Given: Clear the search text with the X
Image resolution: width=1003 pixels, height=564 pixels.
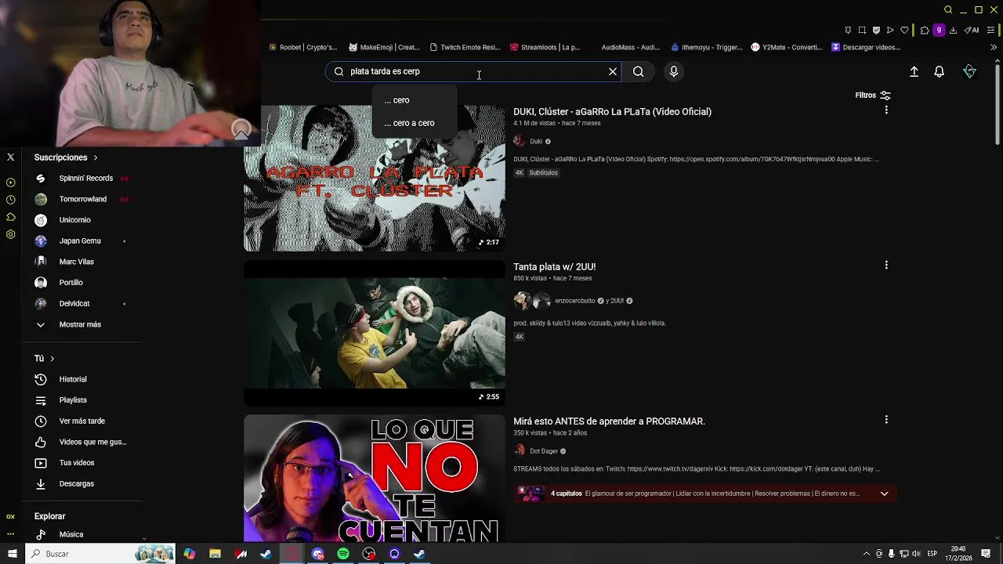Looking at the screenshot, I should click(613, 71).
